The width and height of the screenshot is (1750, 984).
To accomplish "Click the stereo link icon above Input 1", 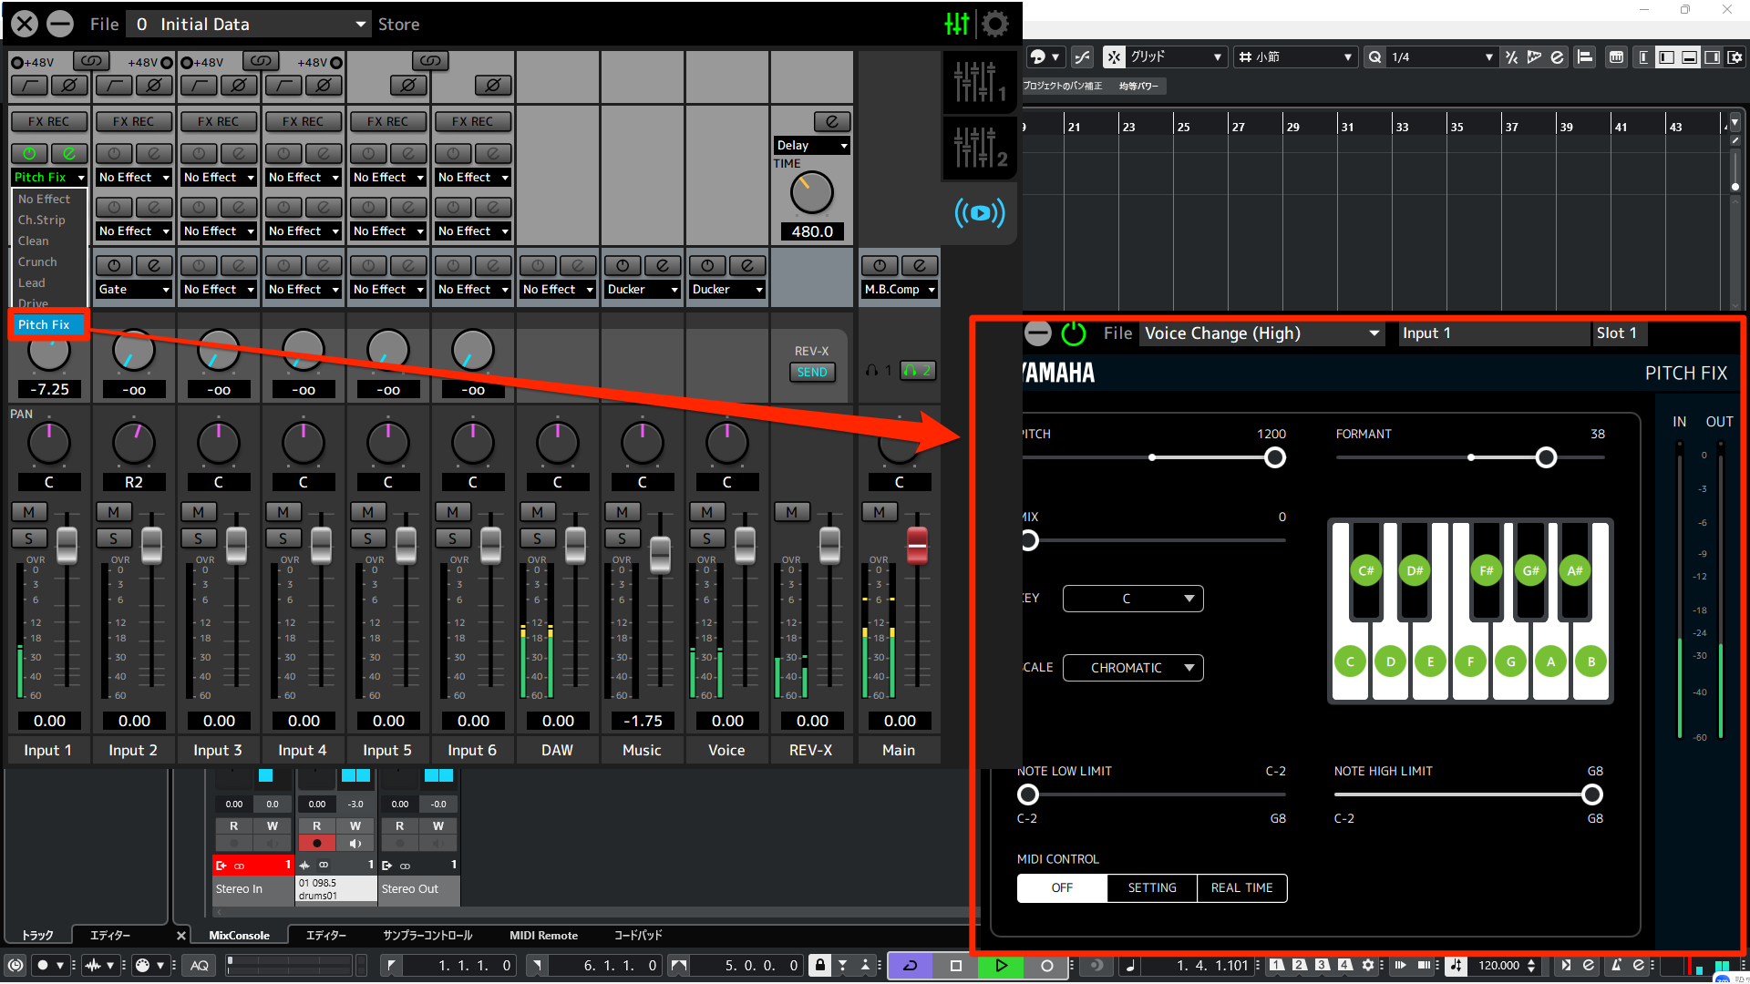I will pos(91,61).
